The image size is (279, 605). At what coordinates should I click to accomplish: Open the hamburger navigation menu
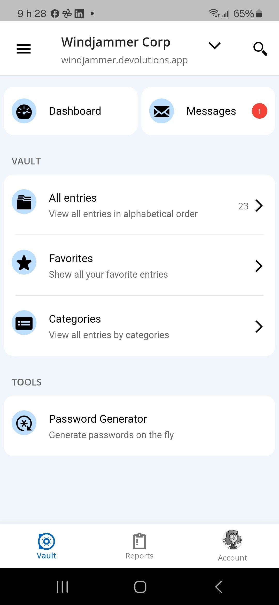coord(24,49)
